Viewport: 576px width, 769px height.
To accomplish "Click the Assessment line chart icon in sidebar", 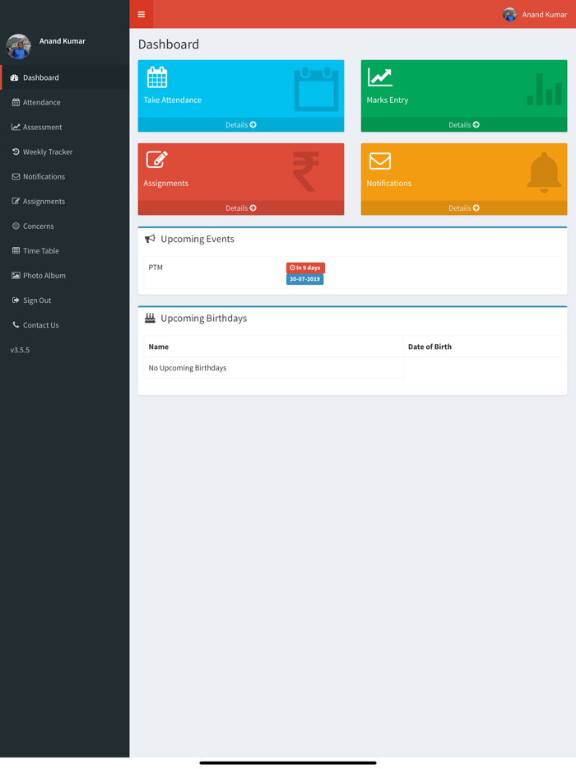I will (16, 127).
